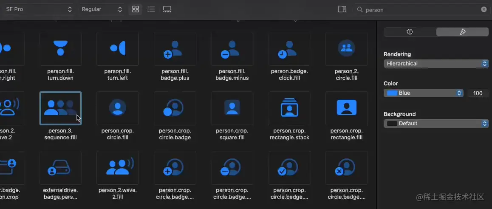Select the person.fill.turn.down symbol
492x209 pixels.
coord(61,49)
